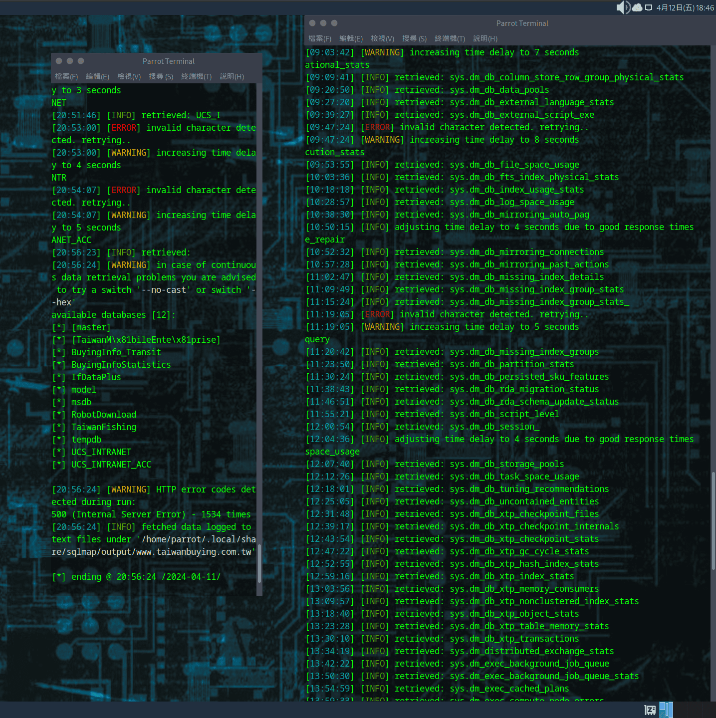Click the 12:04:36 adjusting time delay line
This screenshot has height=718, width=716.
point(499,439)
